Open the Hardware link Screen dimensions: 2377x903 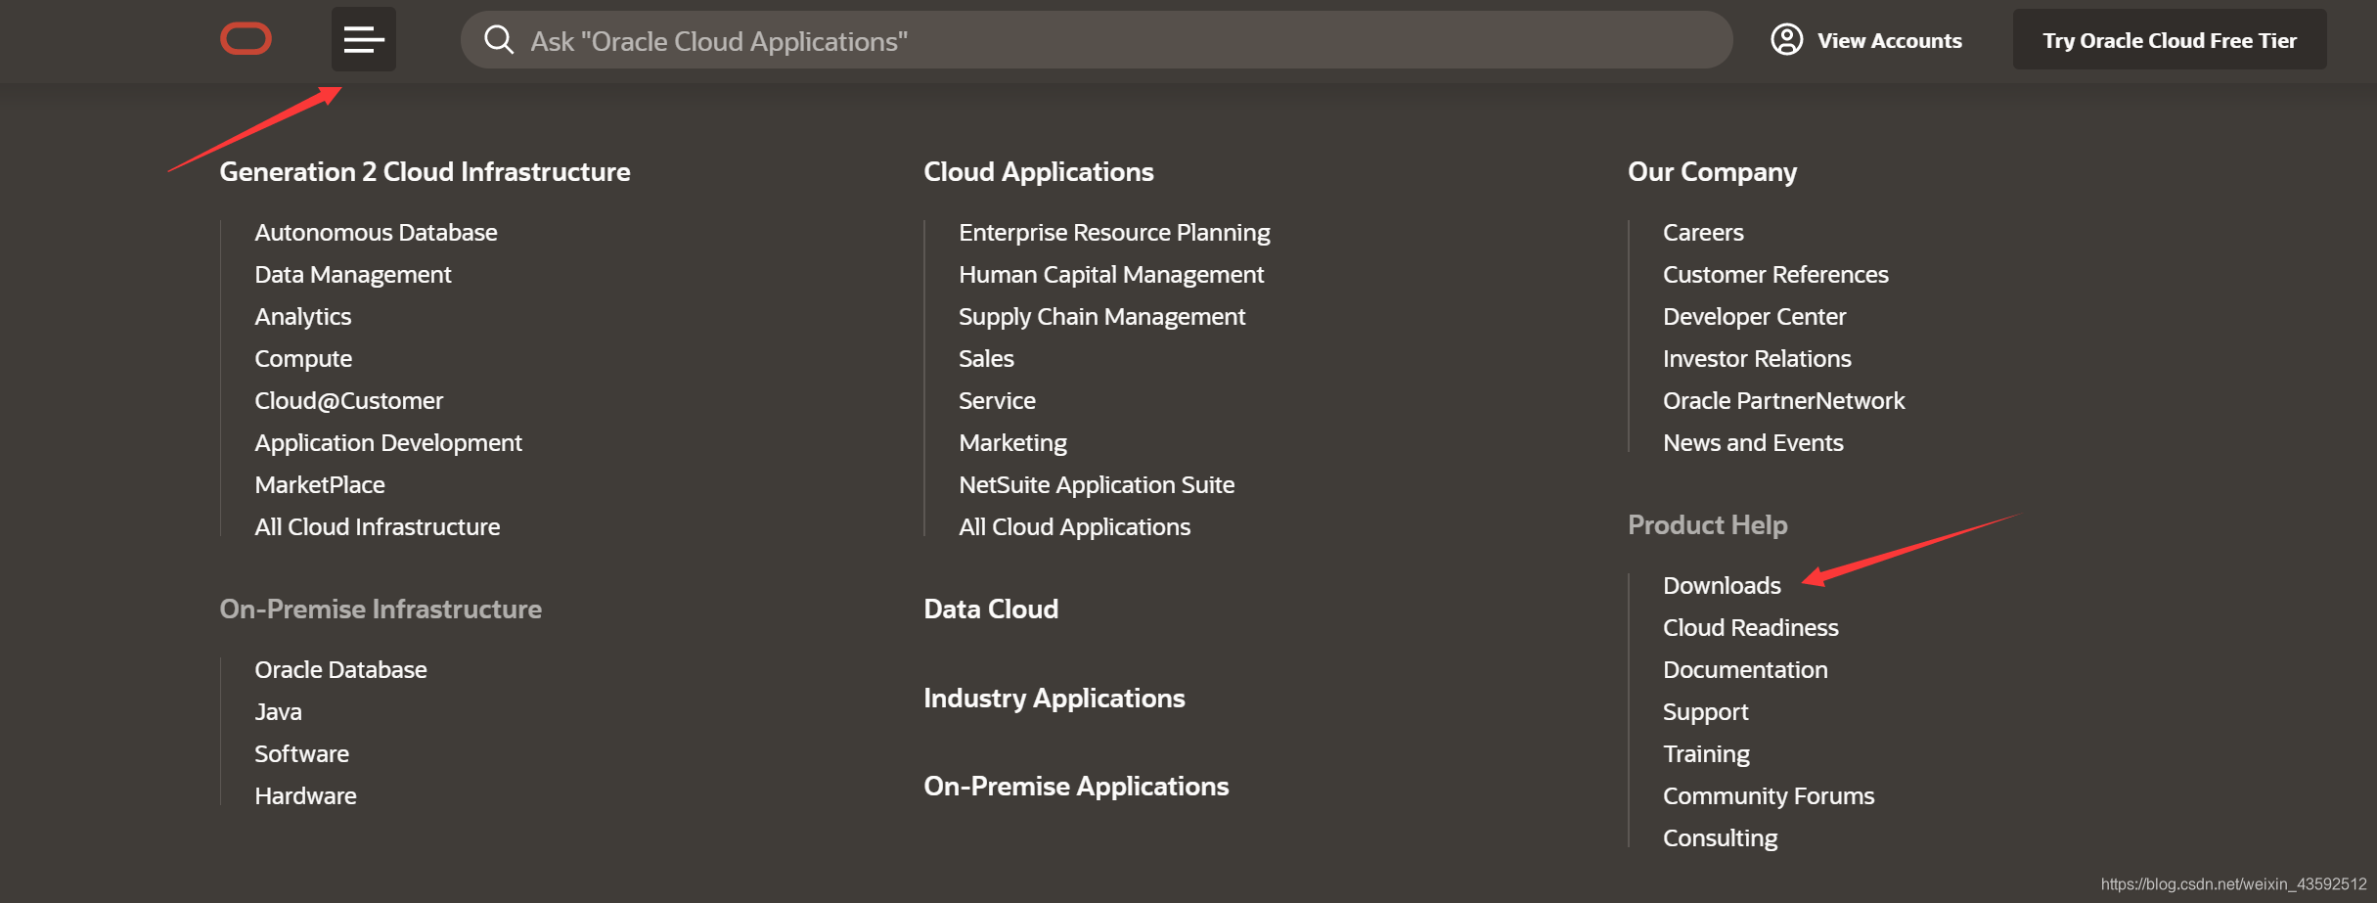click(305, 795)
